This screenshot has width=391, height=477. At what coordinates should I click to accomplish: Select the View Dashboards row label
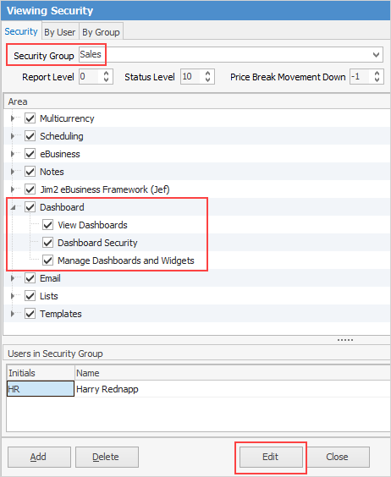(x=92, y=225)
